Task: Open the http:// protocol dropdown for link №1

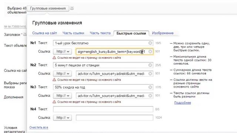Action: coord(63,52)
